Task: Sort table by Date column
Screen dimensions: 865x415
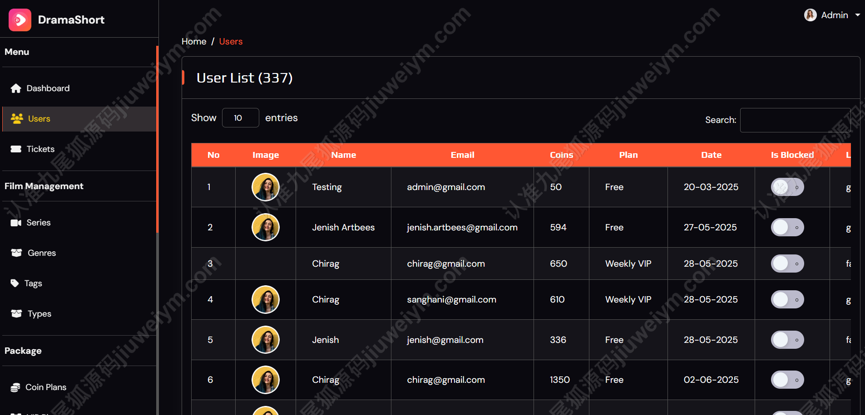Action: (x=711, y=155)
